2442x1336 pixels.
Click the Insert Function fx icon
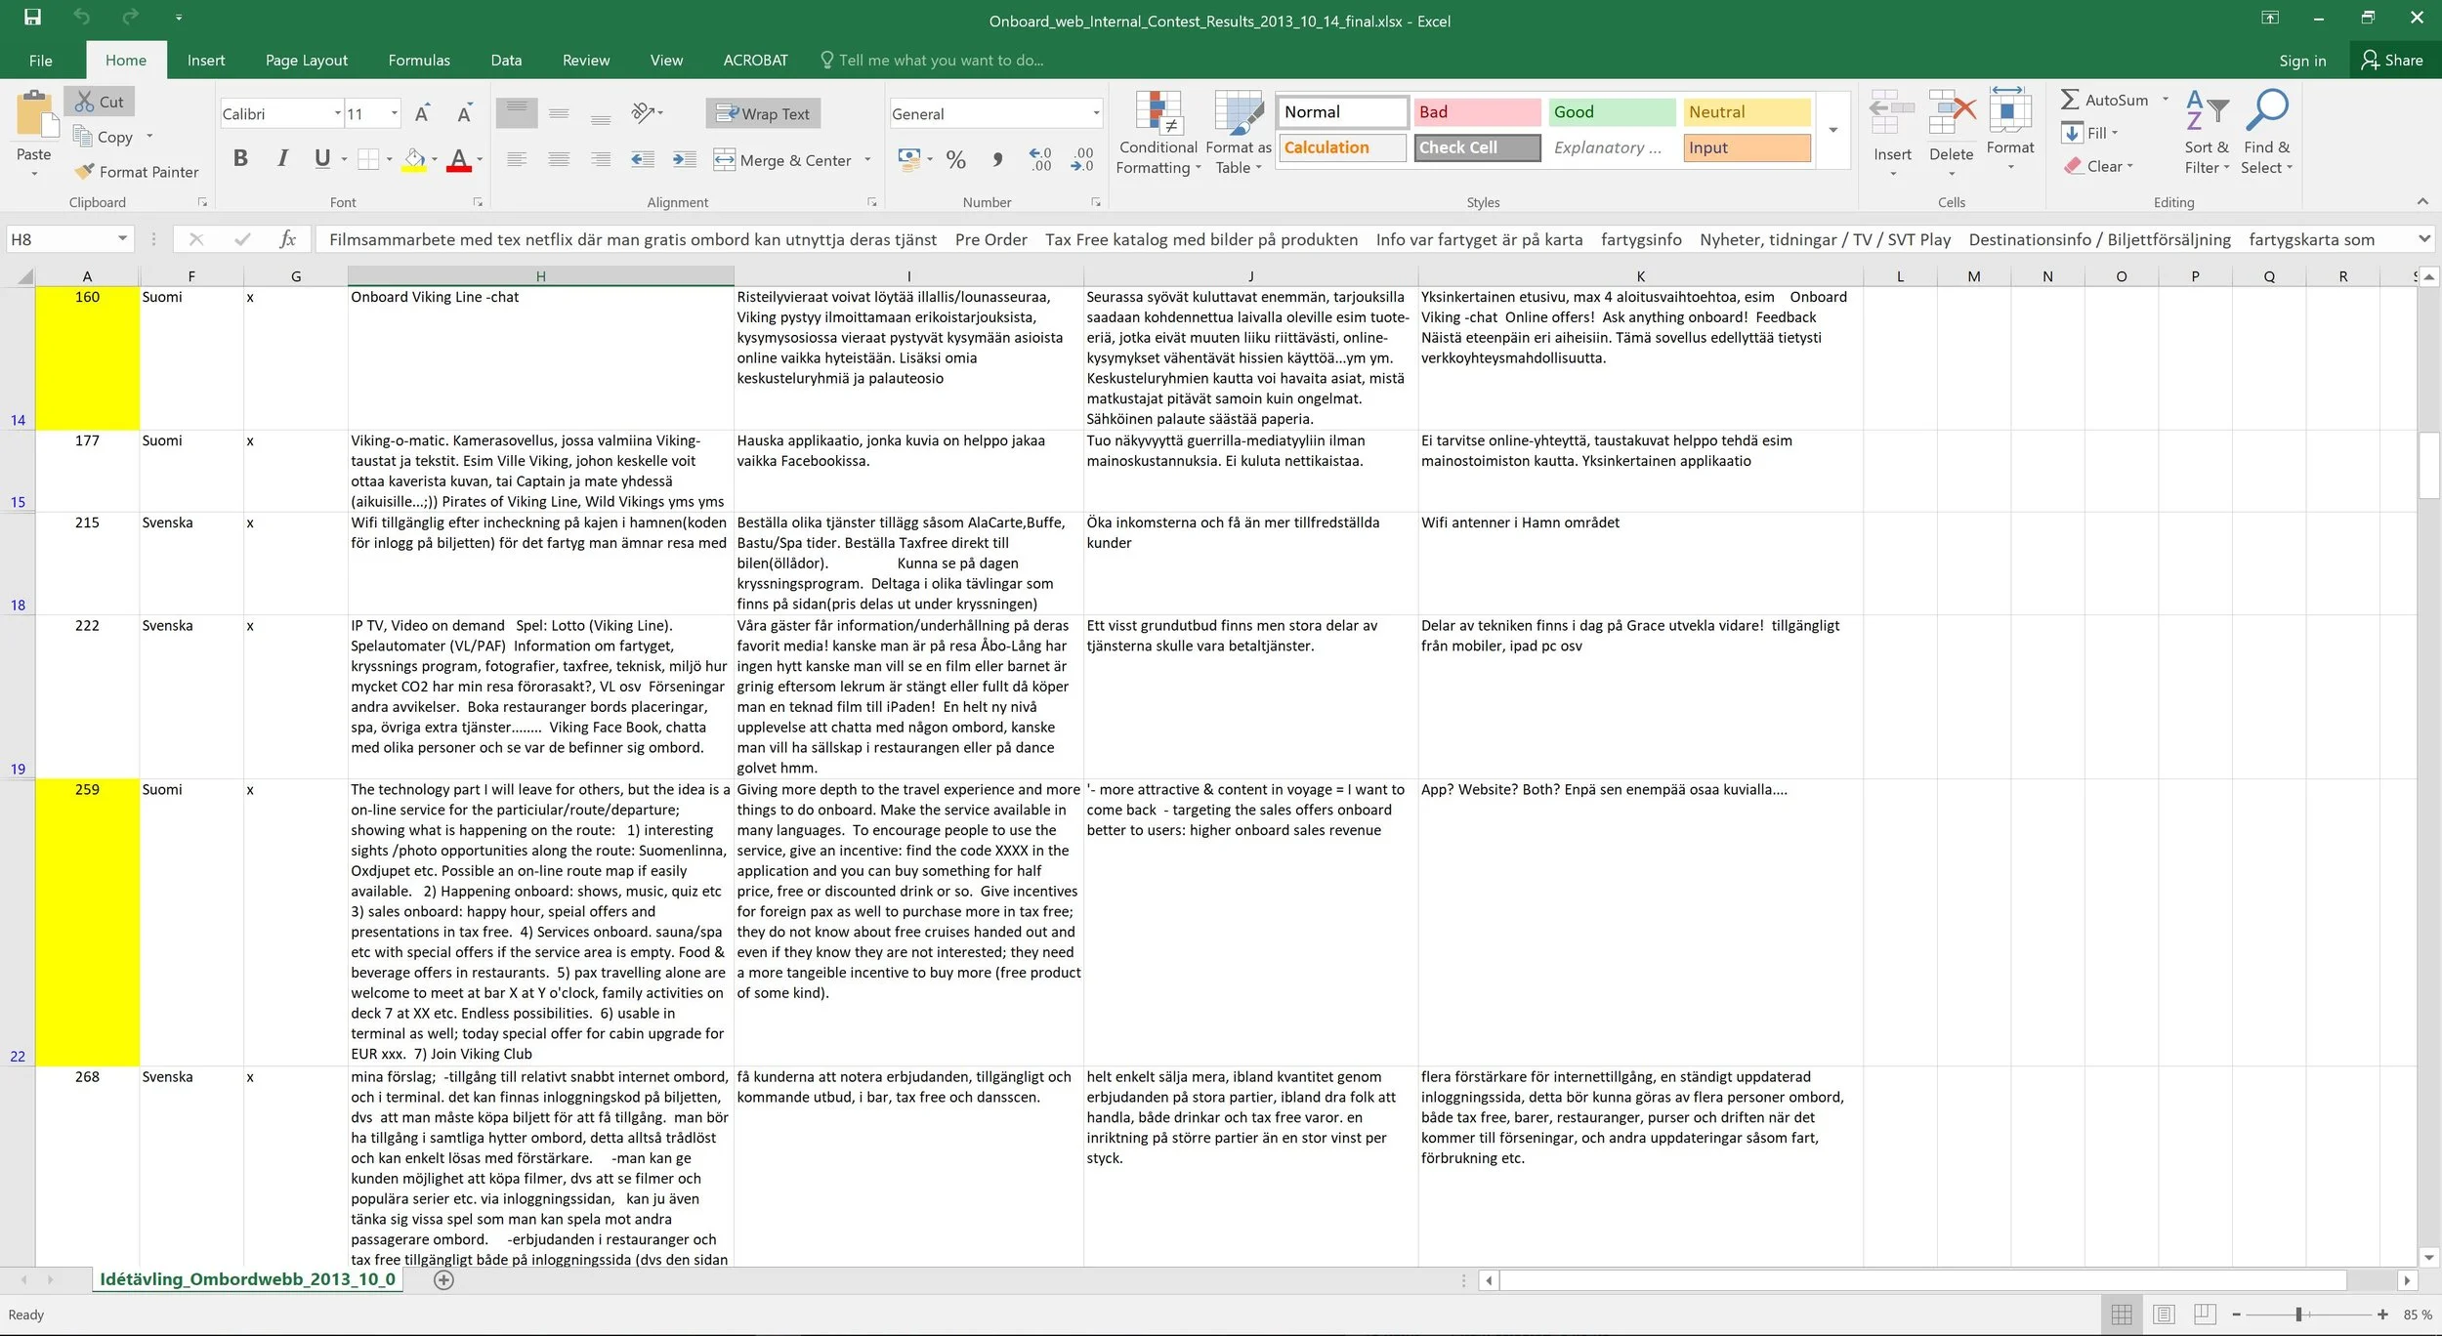(287, 239)
